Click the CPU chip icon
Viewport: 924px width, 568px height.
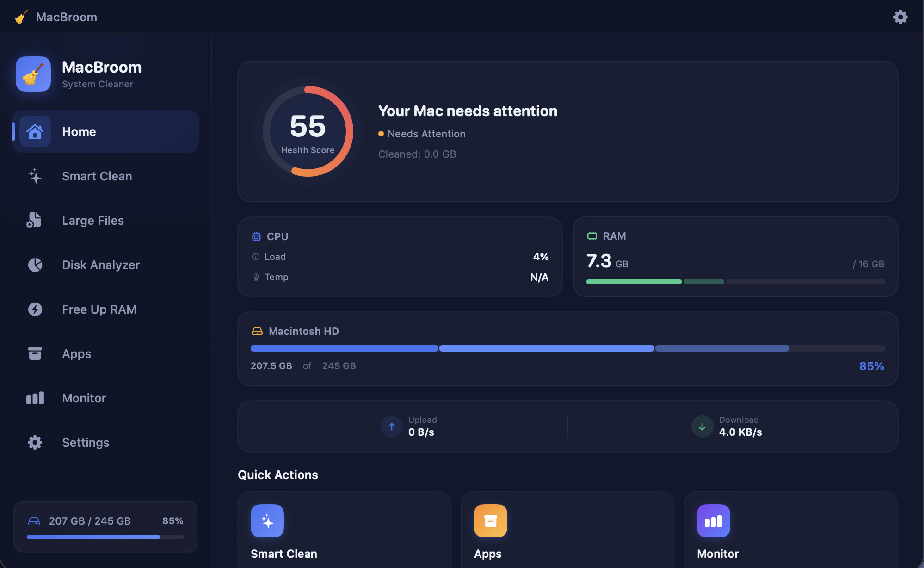pos(256,237)
